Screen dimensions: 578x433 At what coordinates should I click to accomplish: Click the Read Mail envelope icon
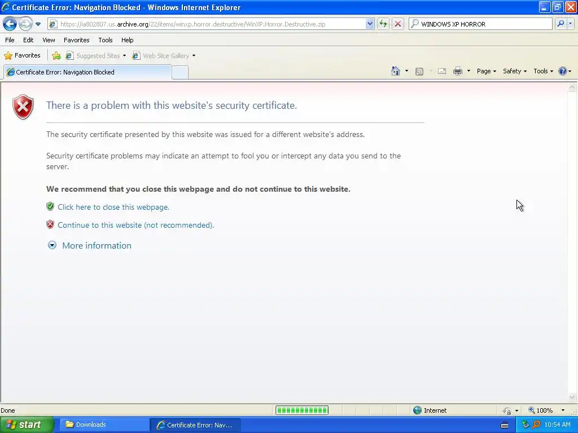(x=442, y=72)
